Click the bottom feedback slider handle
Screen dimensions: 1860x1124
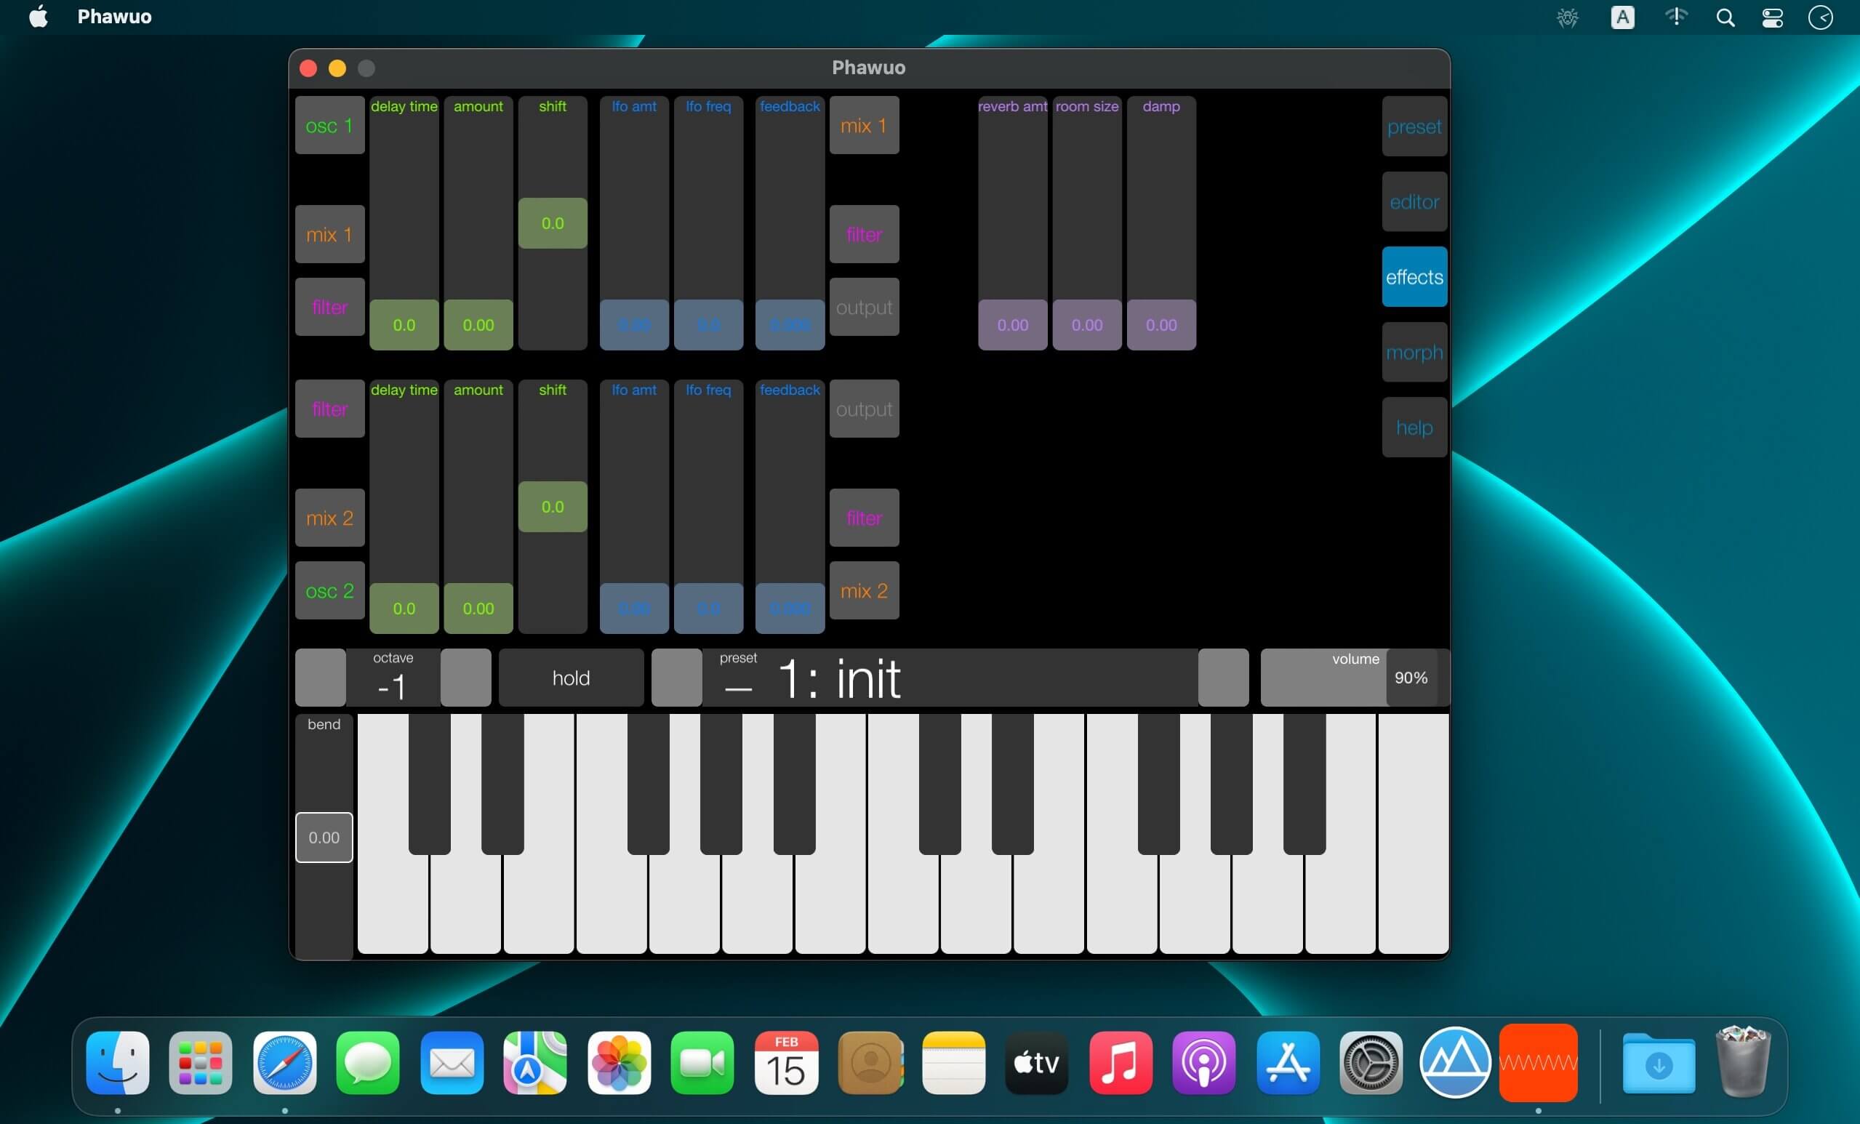tap(790, 608)
